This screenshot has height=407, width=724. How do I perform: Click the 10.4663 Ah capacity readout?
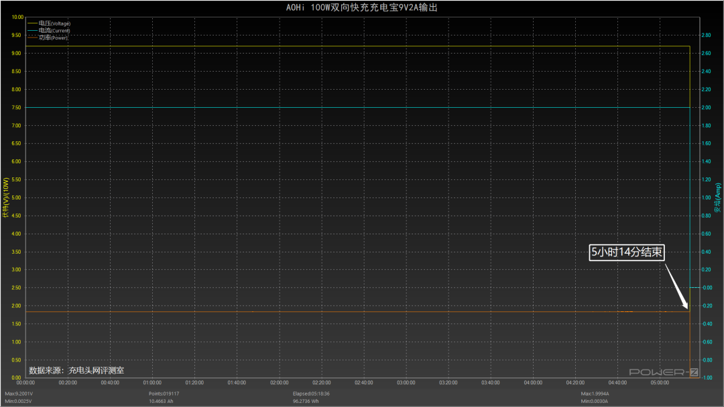click(161, 401)
